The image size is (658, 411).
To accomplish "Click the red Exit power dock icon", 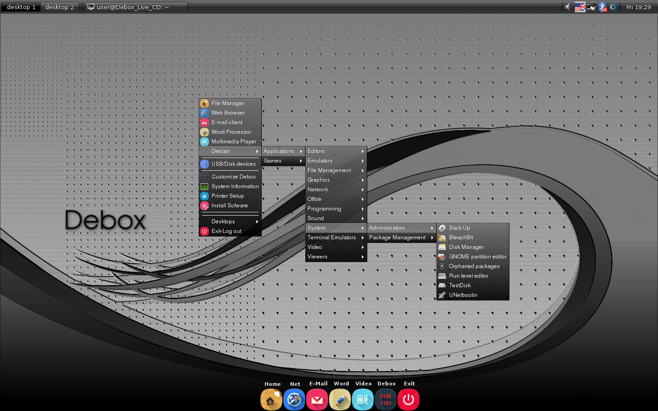I will [409, 400].
